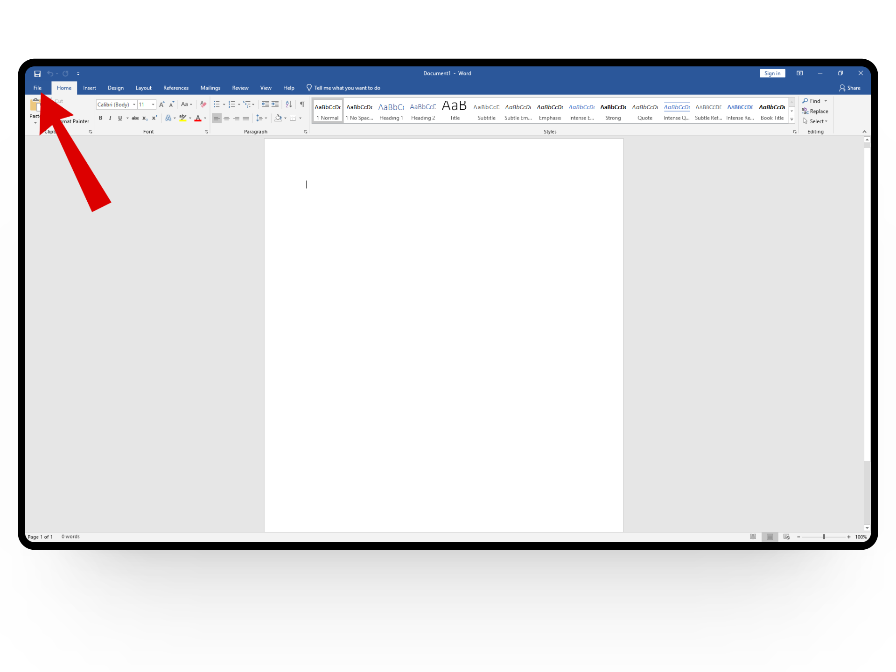The image size is (896, 672).
Task: Open the Insert ribbon tab
Action: (89, 88)
